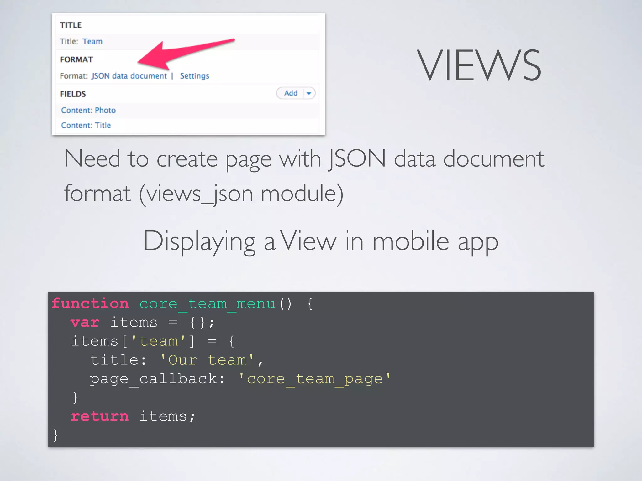Click the JSON data document format link

coord(129,76)
